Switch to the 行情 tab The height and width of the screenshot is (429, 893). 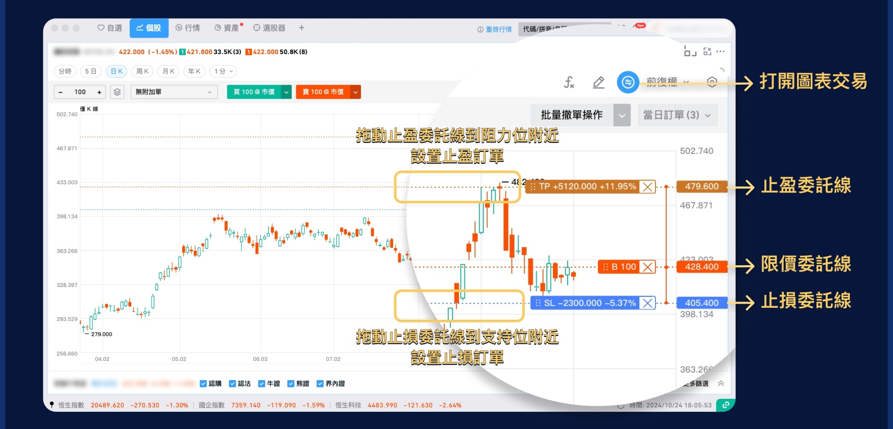click(x=188, y=28)
